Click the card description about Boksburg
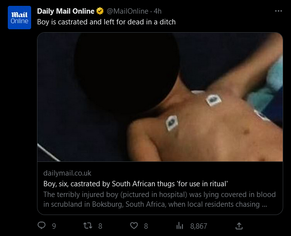 pos(160,199)
